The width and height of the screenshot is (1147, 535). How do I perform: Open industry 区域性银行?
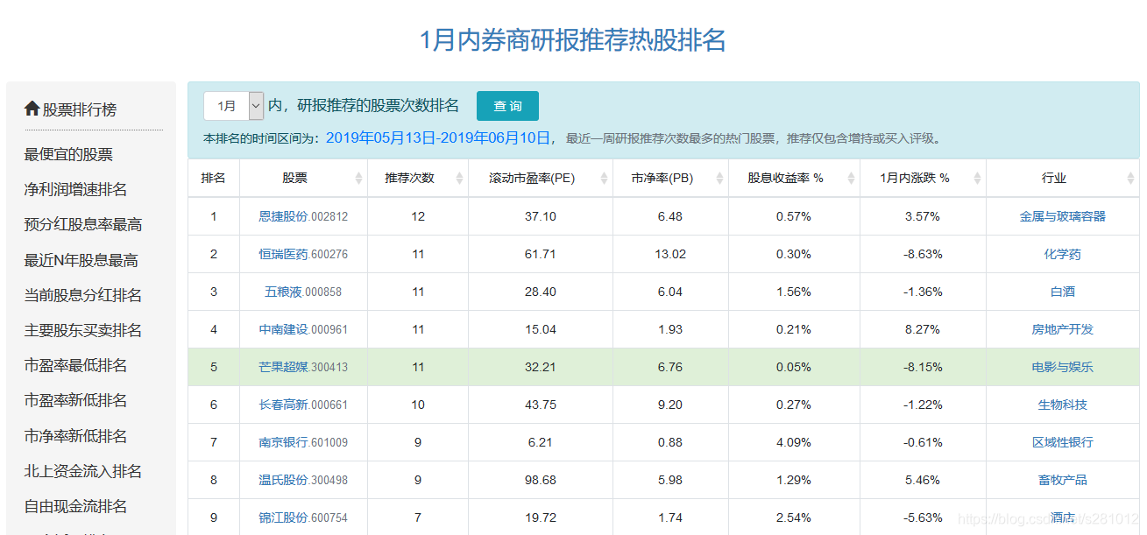[x=1062, y=442]
